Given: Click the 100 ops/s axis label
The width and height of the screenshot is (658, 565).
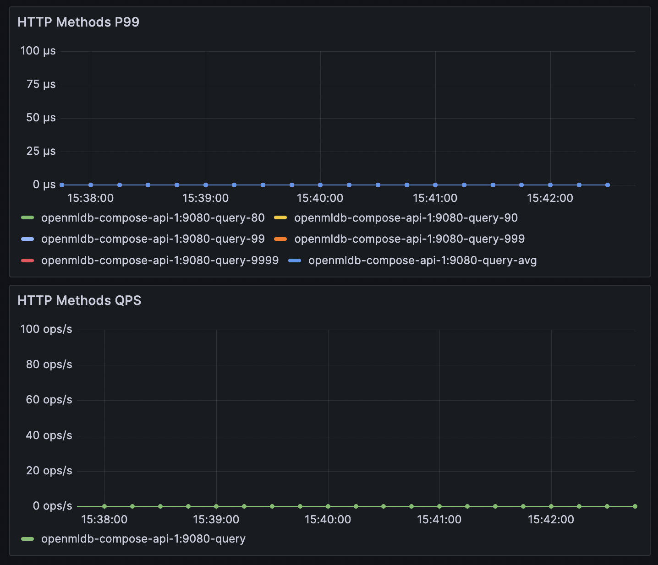Looking at the screenshot, I should click(x=46, y=329).
